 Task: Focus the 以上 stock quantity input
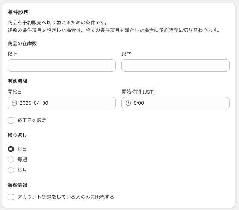[x=62, y=65]
